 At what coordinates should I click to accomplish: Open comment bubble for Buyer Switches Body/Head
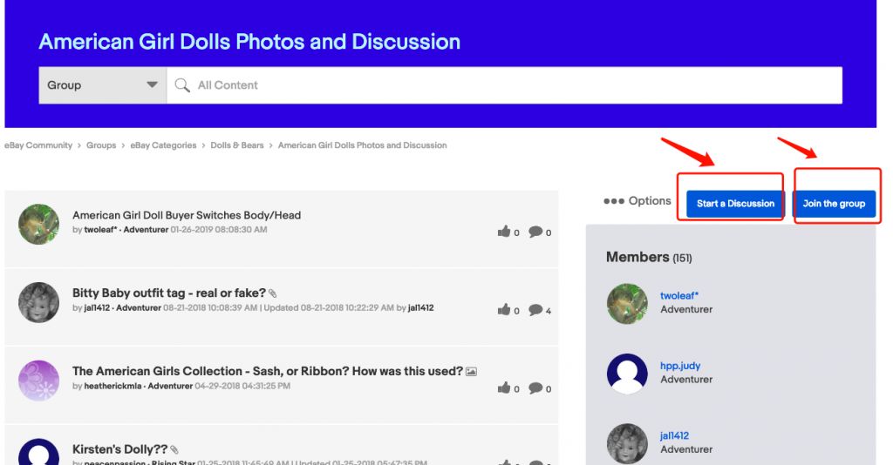point(535,232)
